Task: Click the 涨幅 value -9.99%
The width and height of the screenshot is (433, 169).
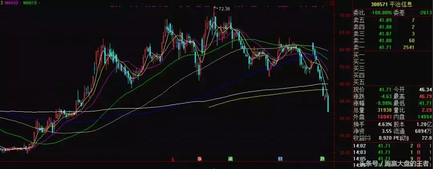Action: point(384,103)
